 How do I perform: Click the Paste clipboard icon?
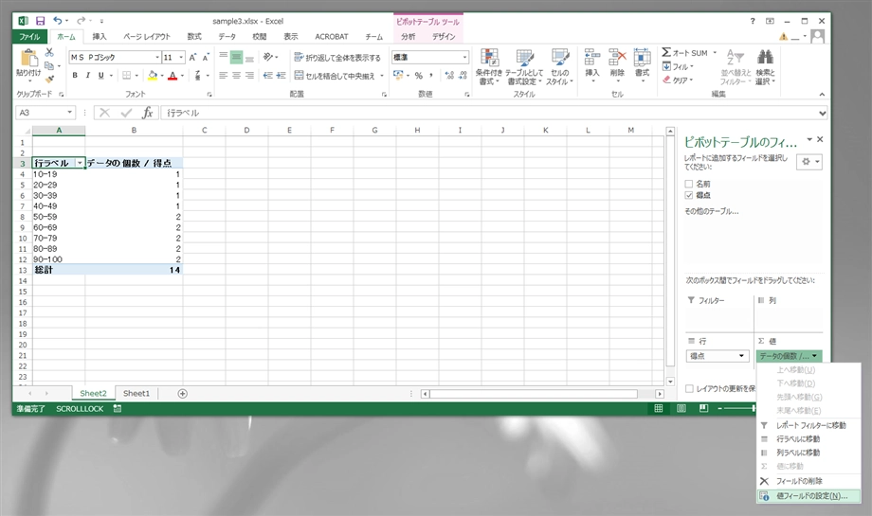28,58
